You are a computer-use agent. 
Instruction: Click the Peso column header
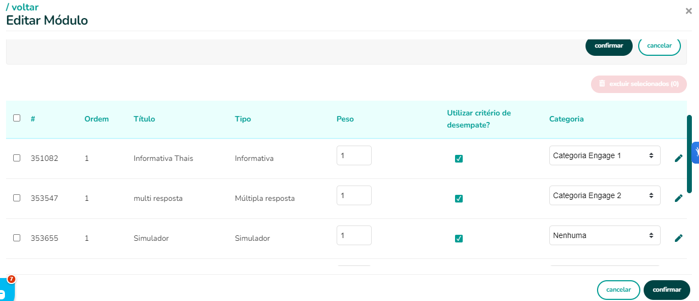[x=345, y=119]
